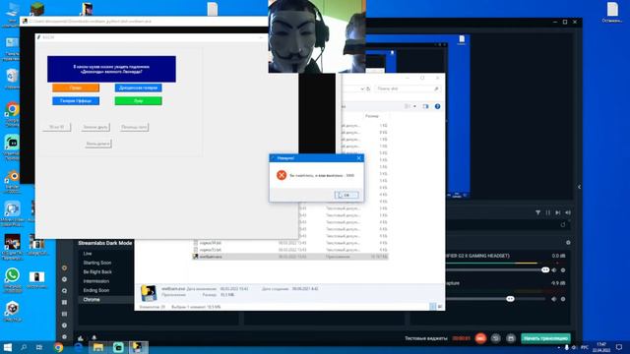Click the take-money button below the lifelines
630x354 pixels.
point(98,144)
